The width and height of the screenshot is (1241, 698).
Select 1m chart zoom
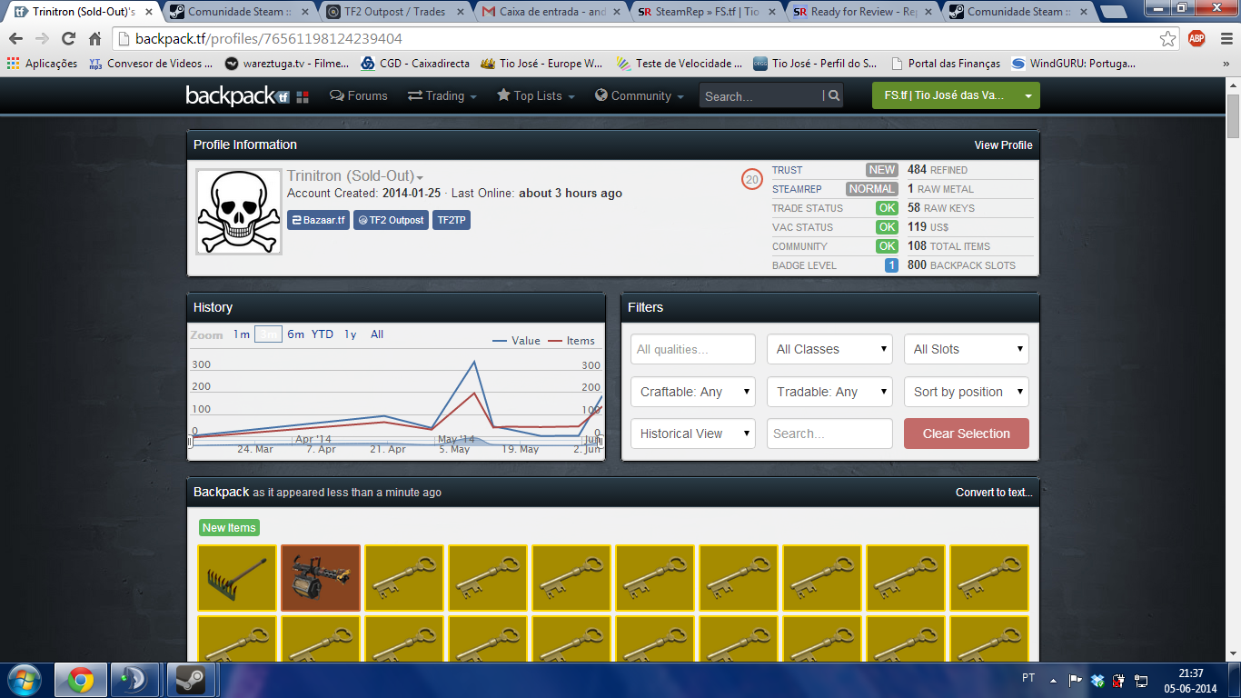[x=241, y=334]
